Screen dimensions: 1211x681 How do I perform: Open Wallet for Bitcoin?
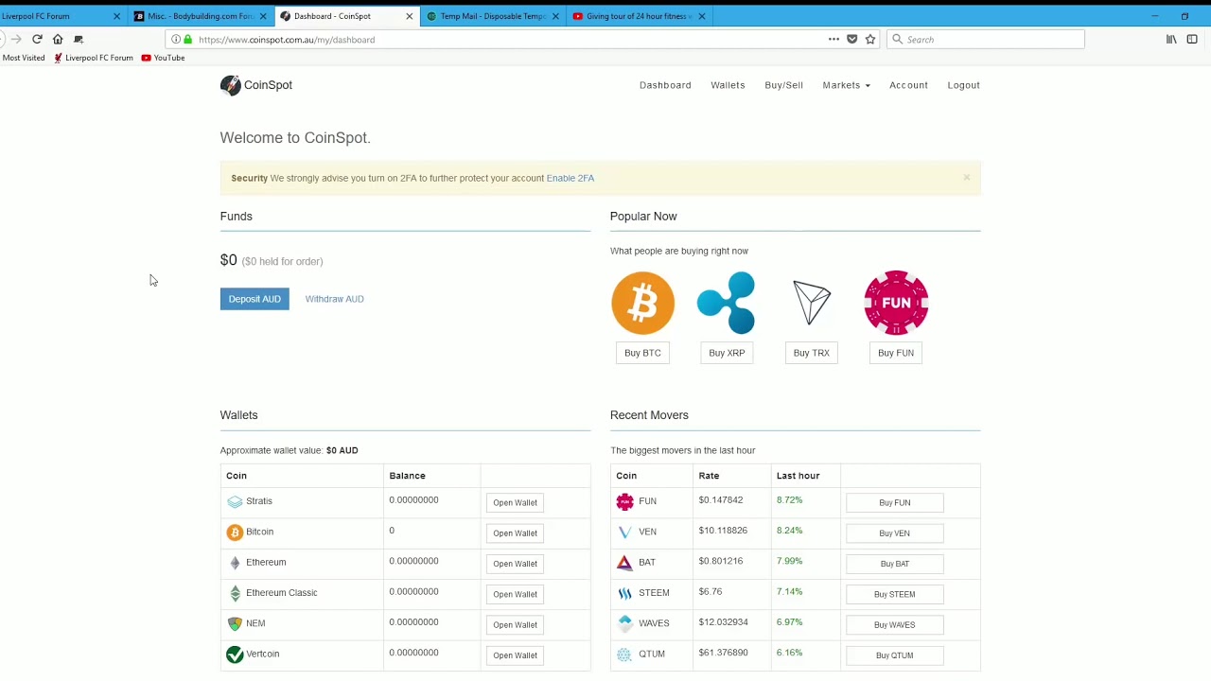[515, 533]
